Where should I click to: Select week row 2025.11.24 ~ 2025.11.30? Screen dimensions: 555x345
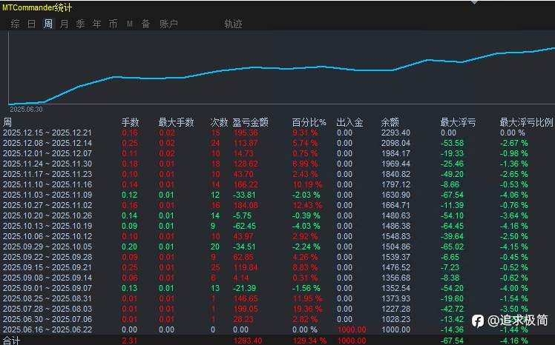coord(277,164)
